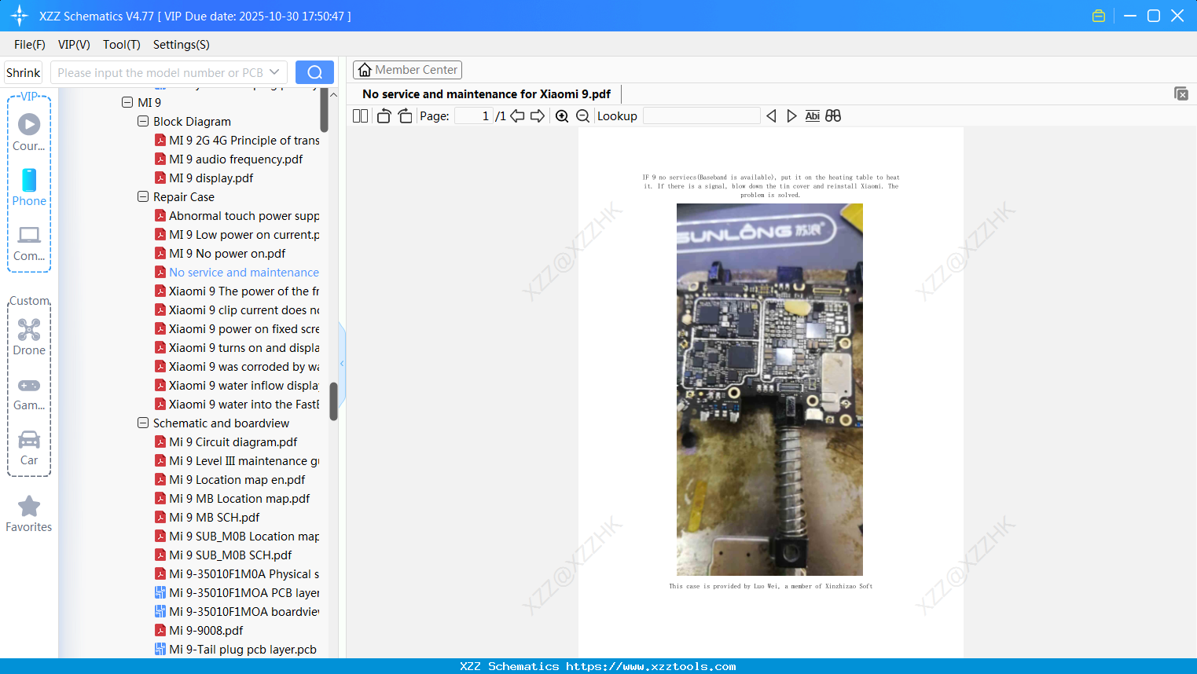Open the Member Center

pos(407,70)
